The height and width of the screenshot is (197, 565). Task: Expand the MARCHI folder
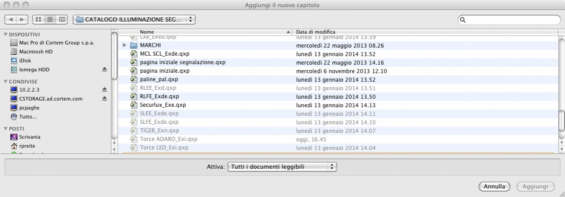124,45
